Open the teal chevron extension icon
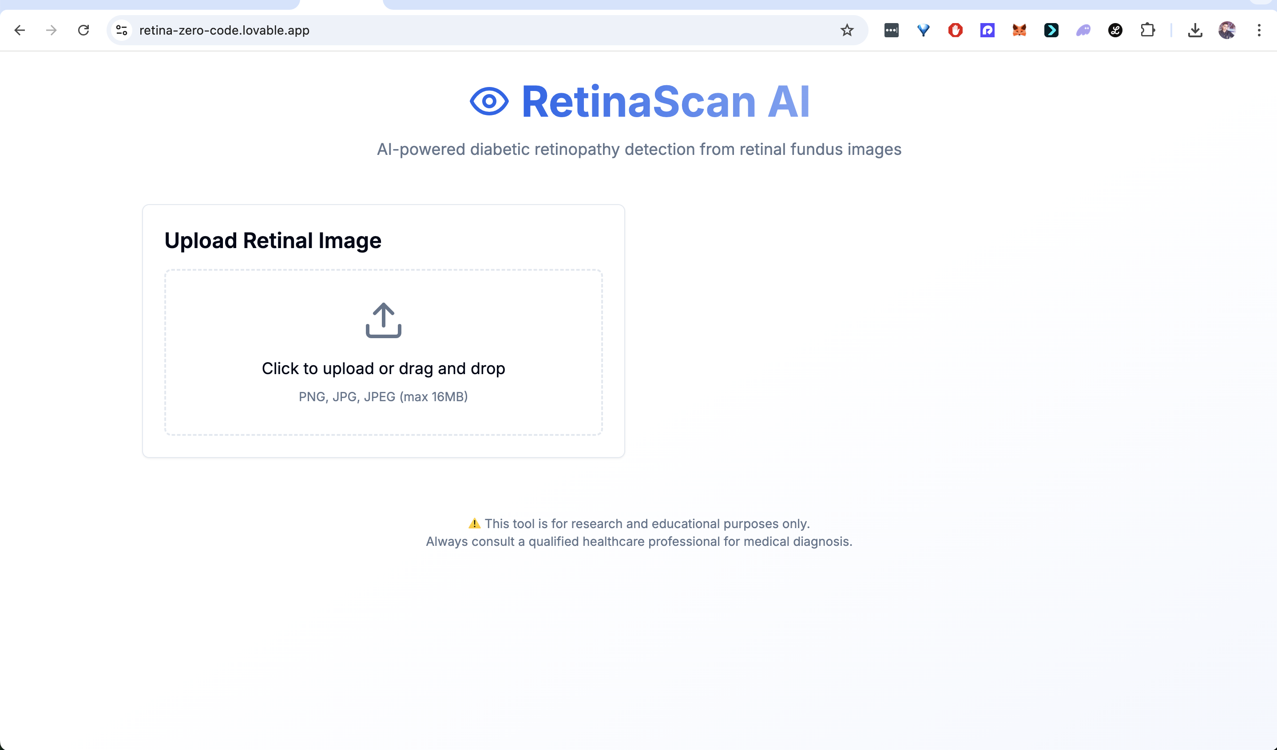This screenshot has height=750, width=1277. coord(1051,30)
